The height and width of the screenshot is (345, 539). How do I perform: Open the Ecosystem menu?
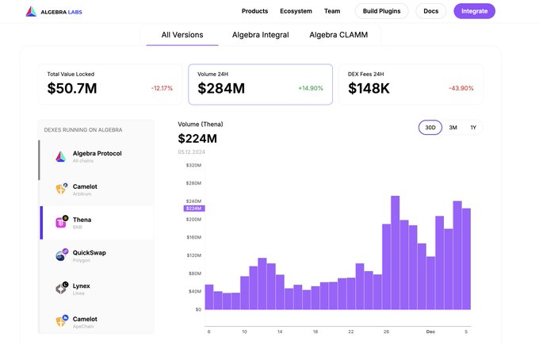[x=296, y=11]
